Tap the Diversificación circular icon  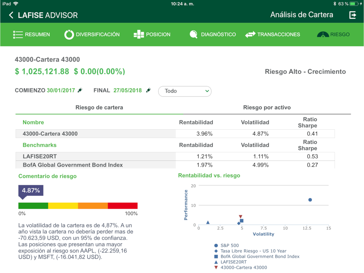click(69, 35)
